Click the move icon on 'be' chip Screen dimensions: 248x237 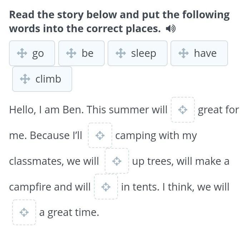click(71, 53)
